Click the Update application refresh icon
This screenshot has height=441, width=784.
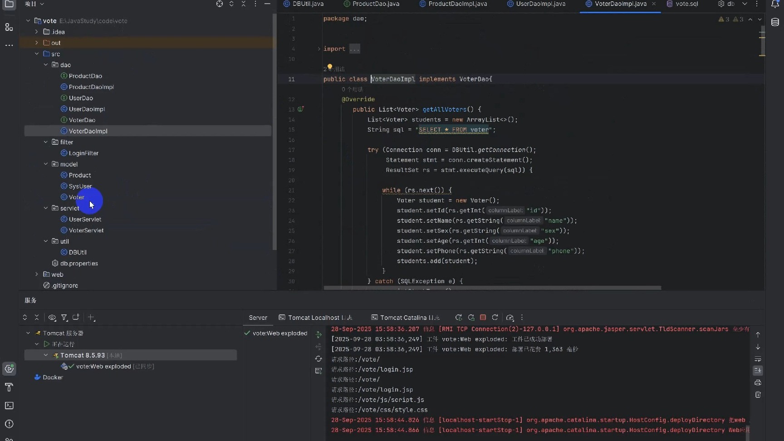pyautogui.click(x=495, y=318)
